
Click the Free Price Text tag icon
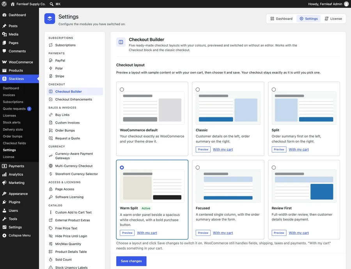click(51, 228)
